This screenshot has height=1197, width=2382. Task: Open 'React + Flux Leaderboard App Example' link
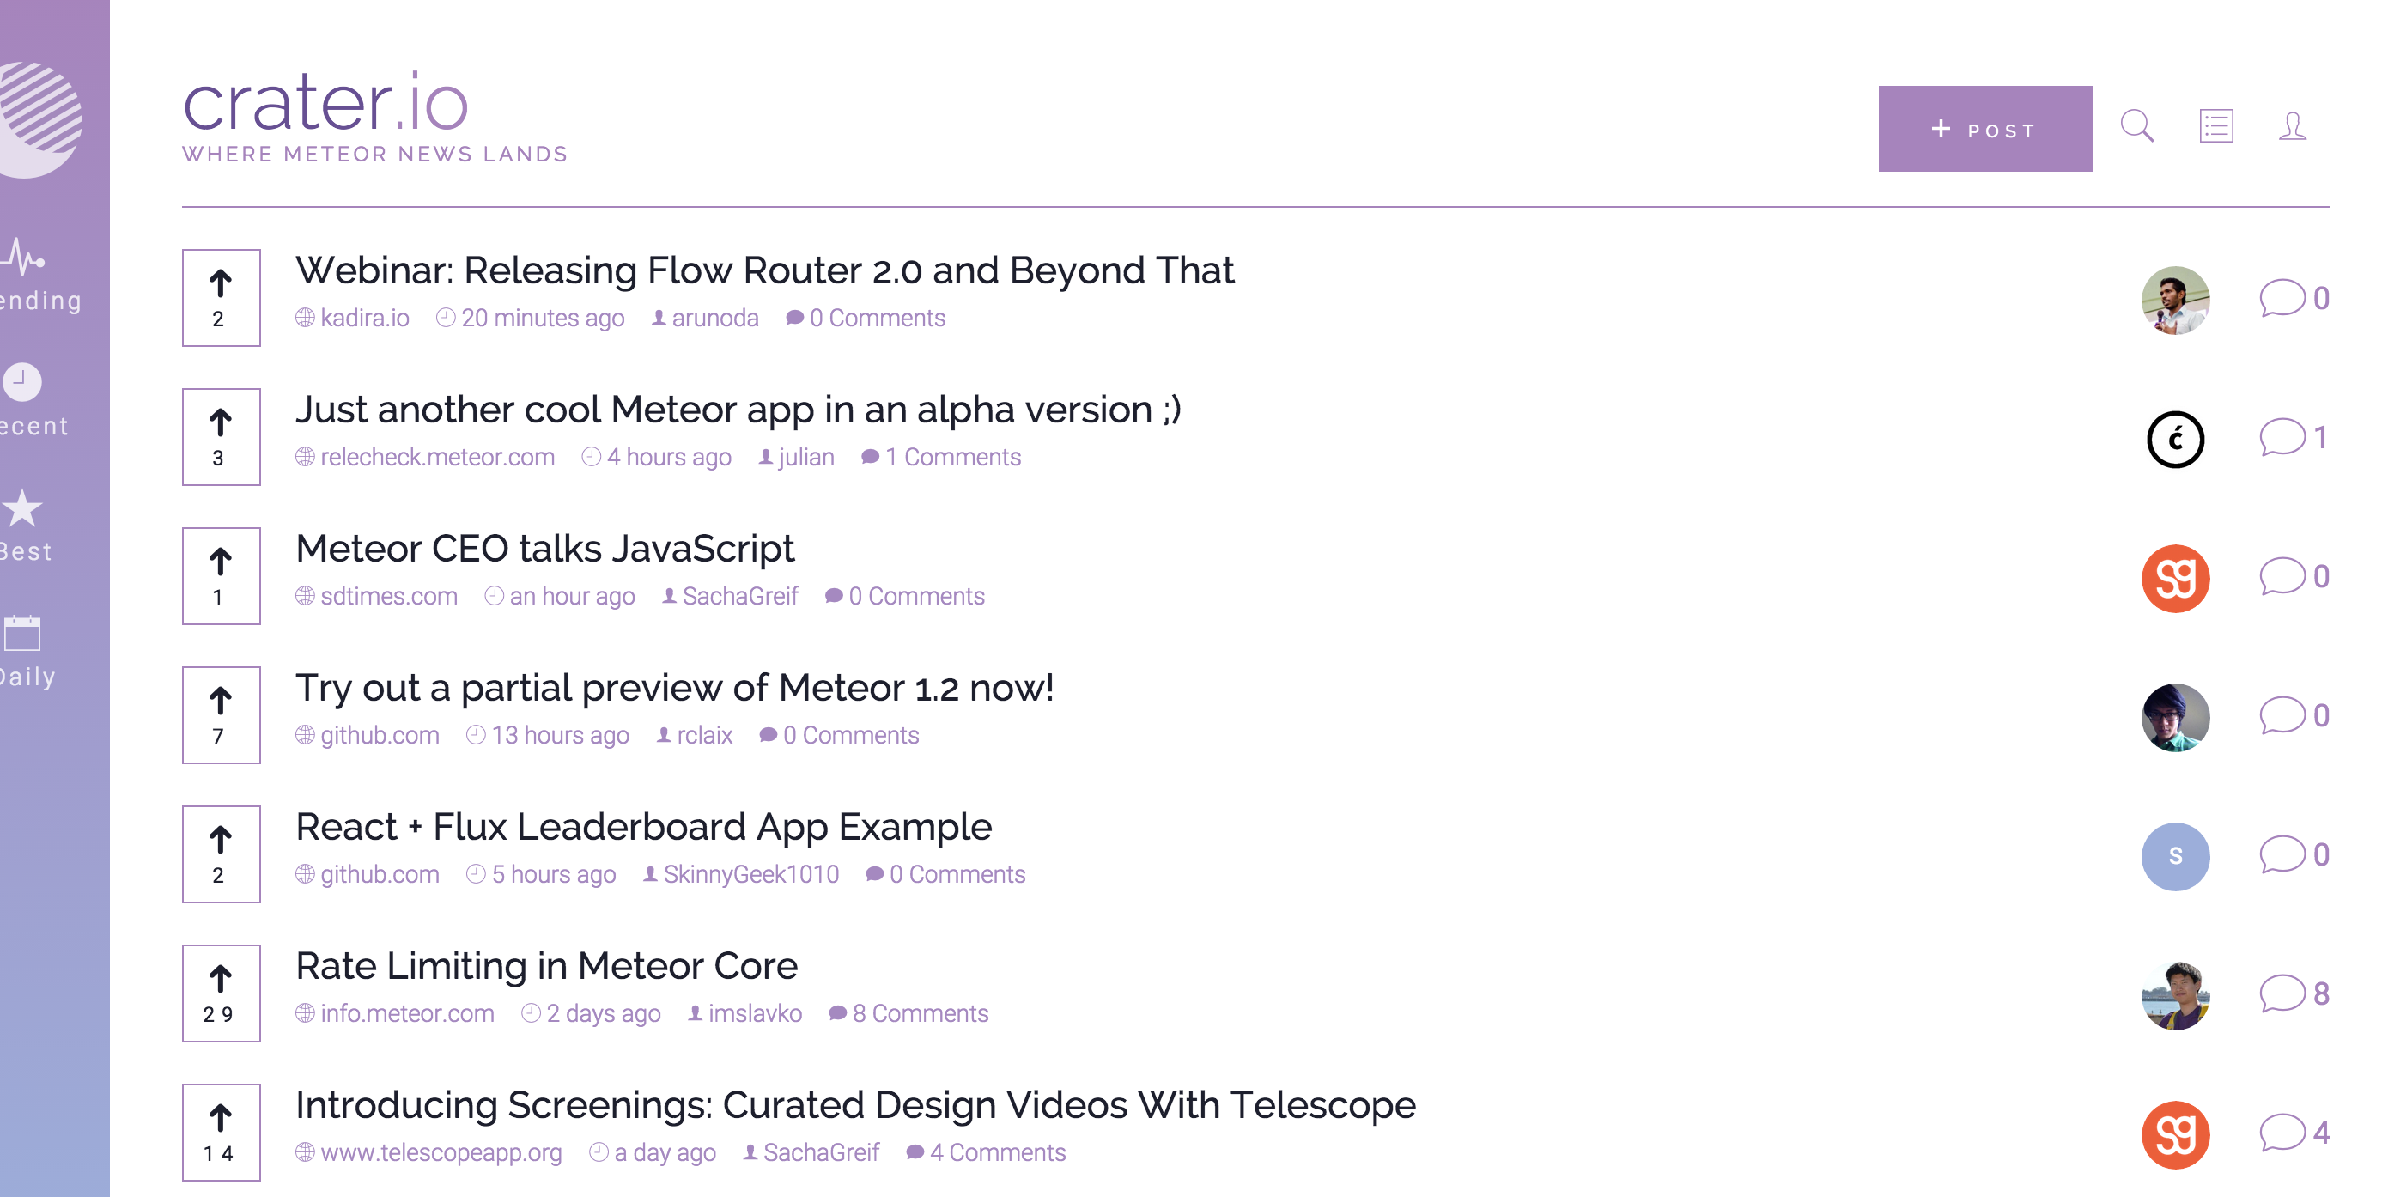(x=642, y=826)
